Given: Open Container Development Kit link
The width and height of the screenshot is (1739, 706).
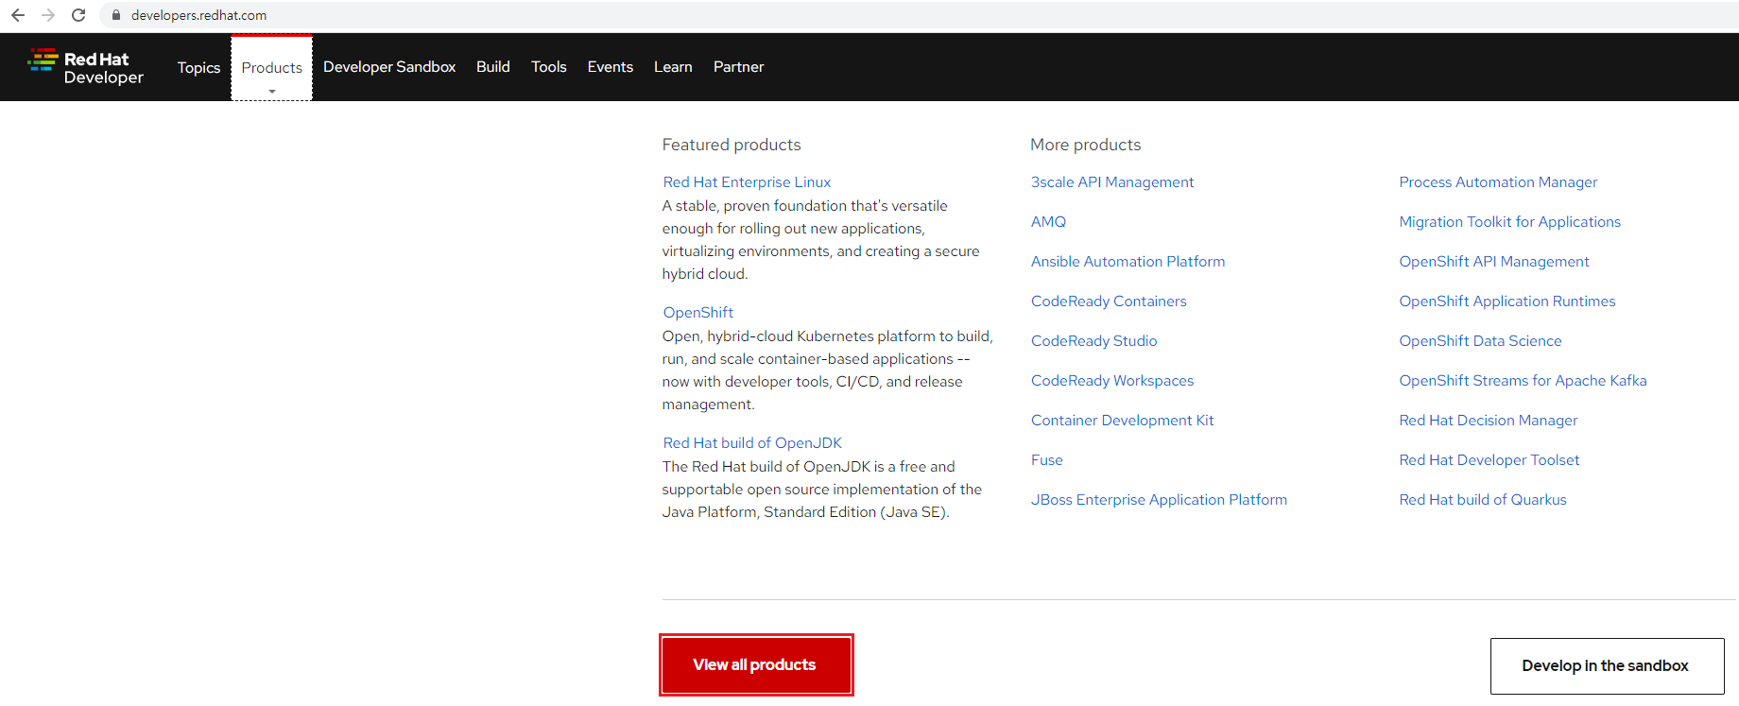Looking at the screenshot, I should point(1123,421).
